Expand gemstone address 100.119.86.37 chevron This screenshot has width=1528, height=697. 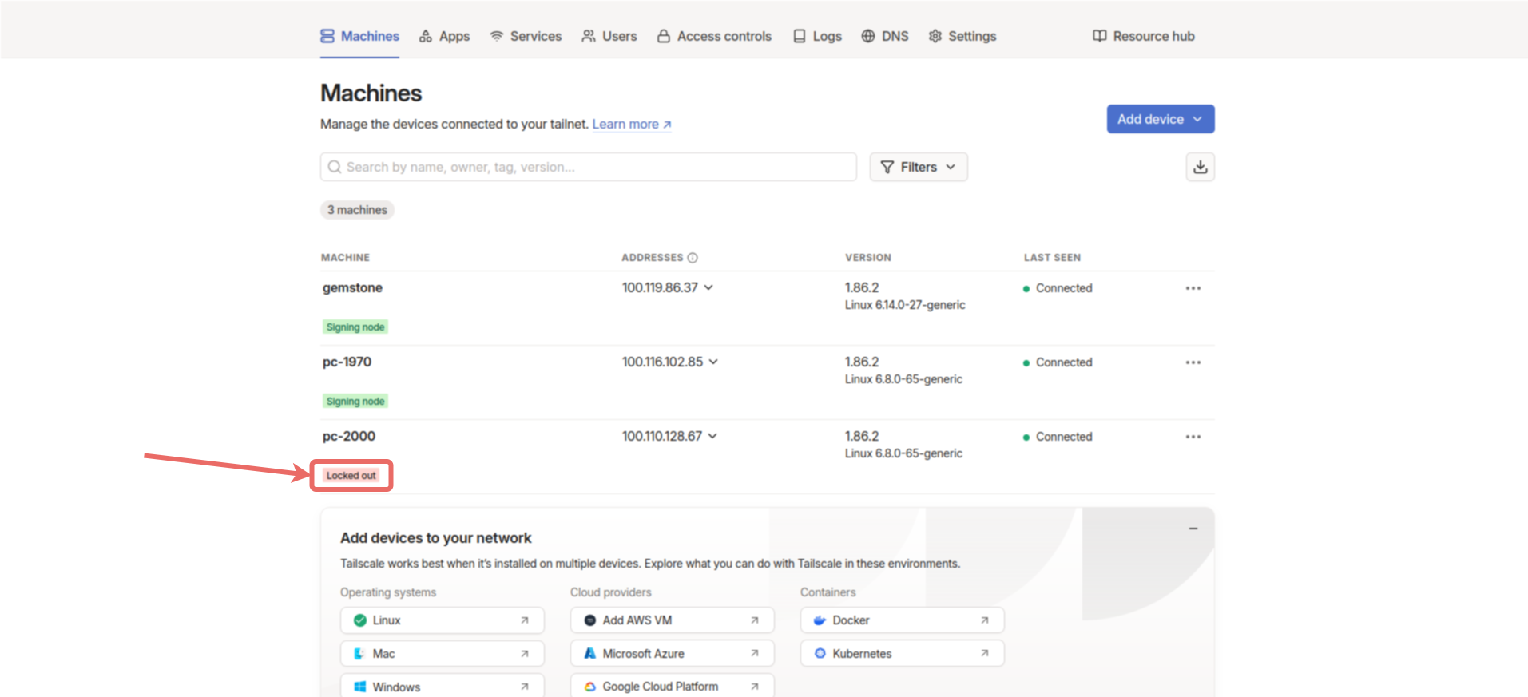point(708,287)
